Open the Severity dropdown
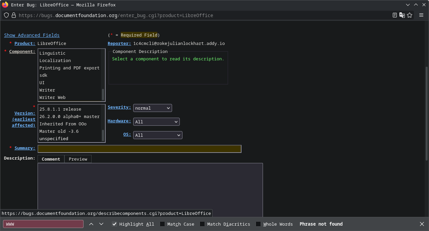The image size is (429, 231). pyautogui.click(x=153, y=108)
